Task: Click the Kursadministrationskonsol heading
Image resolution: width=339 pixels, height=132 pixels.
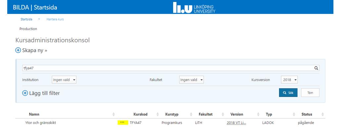Action: tap(53, 40)
